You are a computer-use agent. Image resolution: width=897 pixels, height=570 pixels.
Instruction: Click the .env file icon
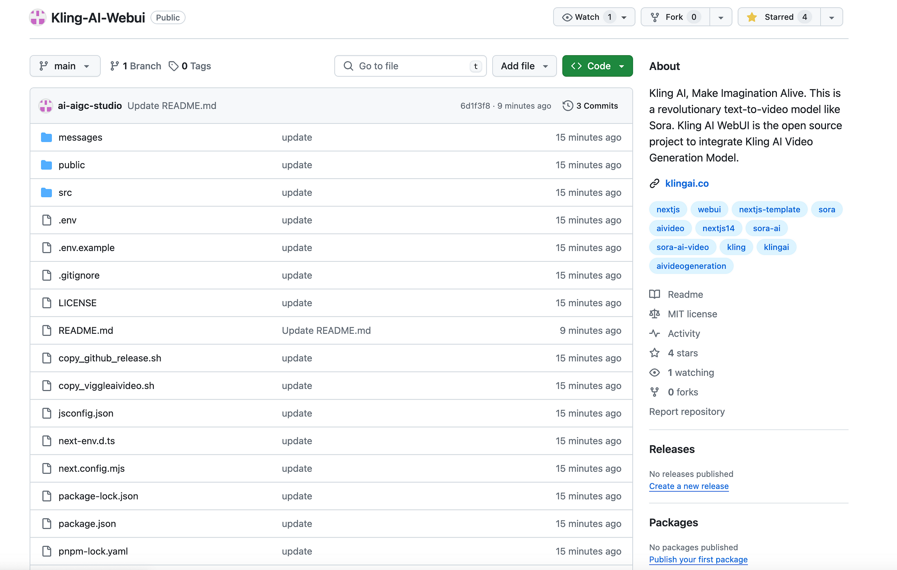(x=47, y=220)
